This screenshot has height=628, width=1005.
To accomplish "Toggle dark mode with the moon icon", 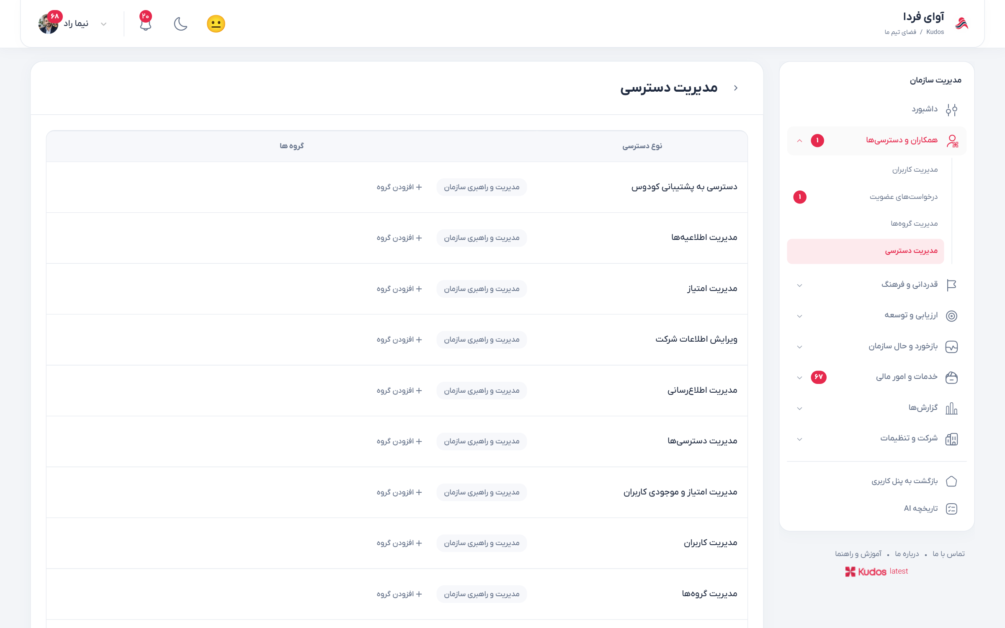I will point(180,23).
